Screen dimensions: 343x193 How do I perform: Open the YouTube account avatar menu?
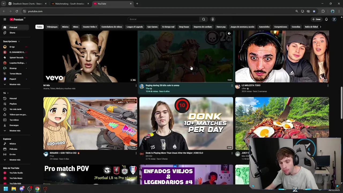click(334, 19)
